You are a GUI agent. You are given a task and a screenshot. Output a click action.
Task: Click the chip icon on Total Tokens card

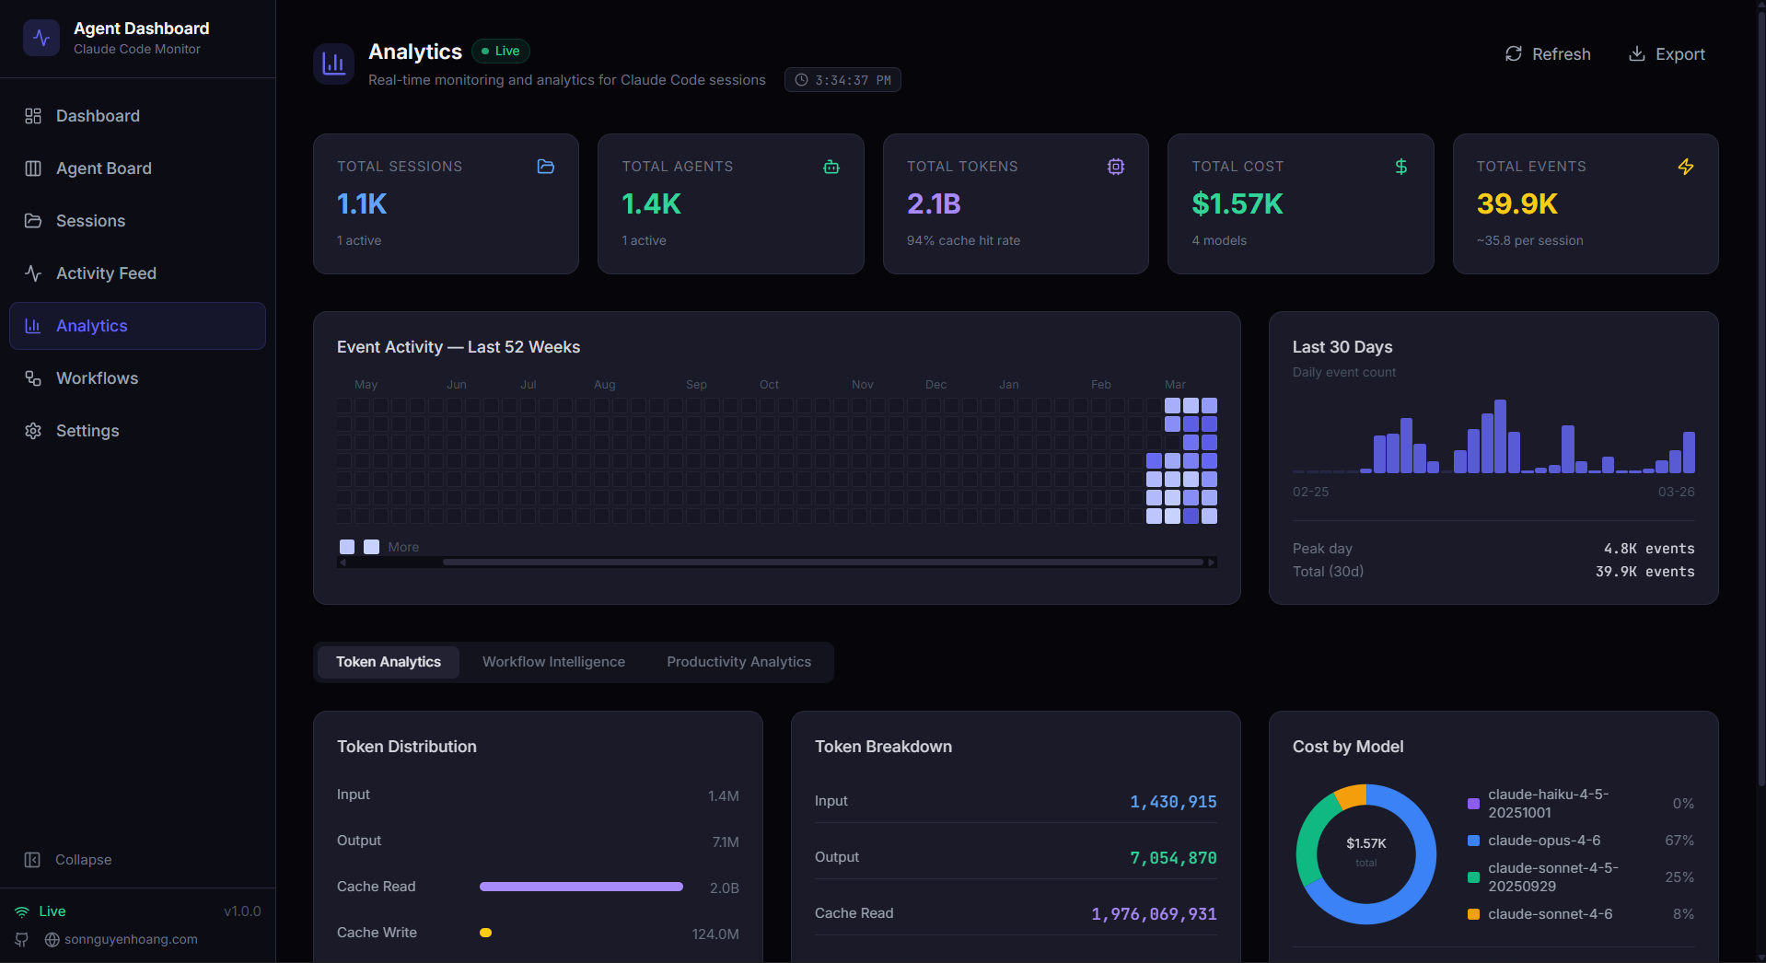pyautogui.click(x=1116, y=167)
